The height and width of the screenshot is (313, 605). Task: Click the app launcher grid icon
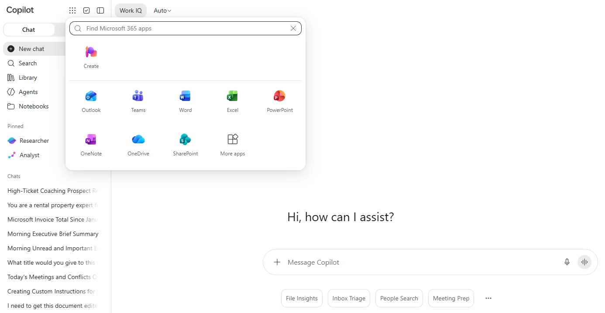point(72,10)
